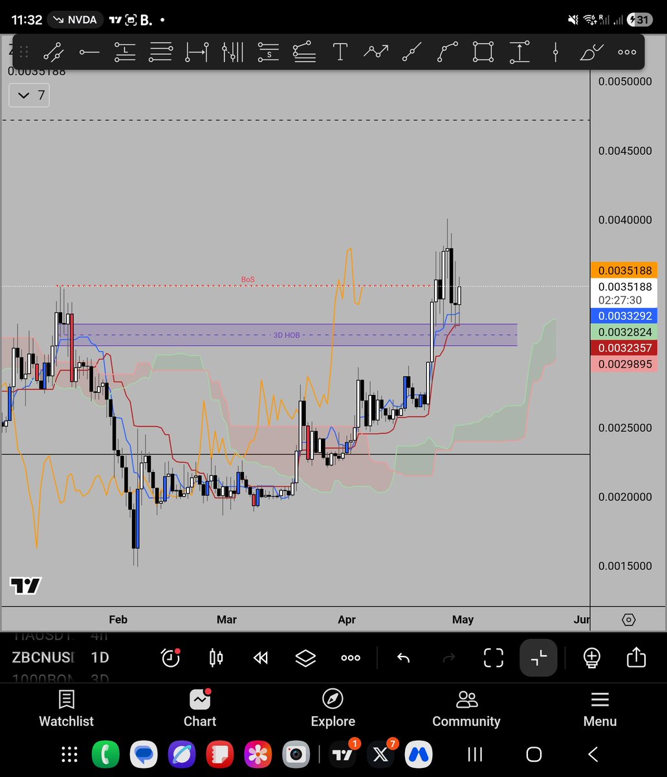Enter fullscreen chart mode
The image size is (667, 777).
point(494,658)
